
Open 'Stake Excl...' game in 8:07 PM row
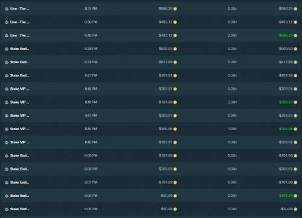coord(20,182)
